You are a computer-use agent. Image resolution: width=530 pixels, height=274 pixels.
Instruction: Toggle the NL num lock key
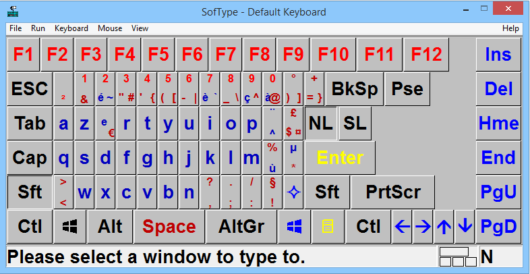click(320, 124)
